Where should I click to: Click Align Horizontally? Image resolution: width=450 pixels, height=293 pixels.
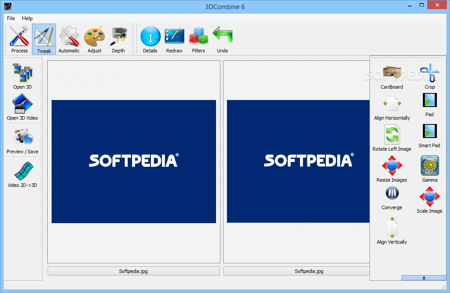coord(392,108)
